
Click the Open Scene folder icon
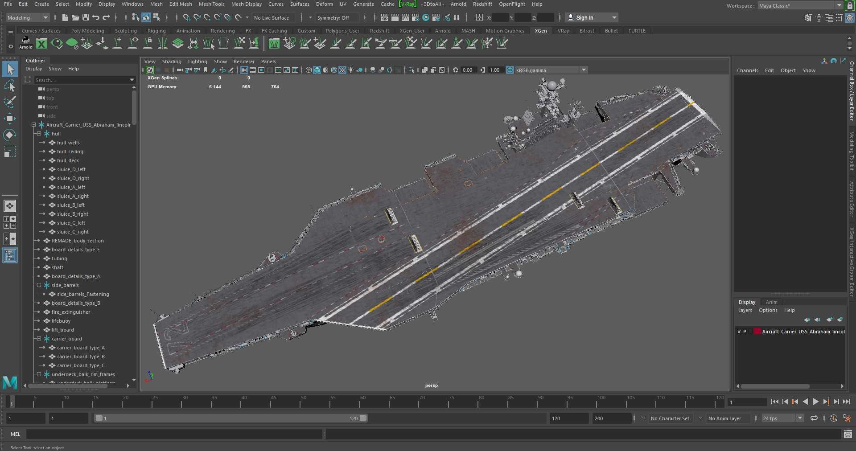click(75, 17)
